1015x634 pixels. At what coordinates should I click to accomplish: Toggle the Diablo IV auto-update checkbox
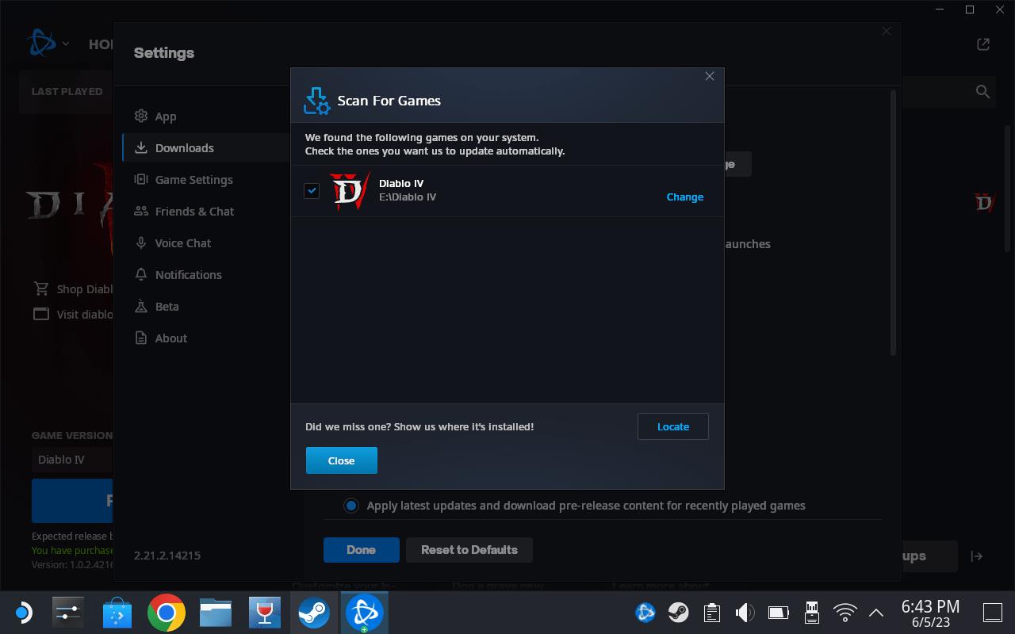click(312, 191)
